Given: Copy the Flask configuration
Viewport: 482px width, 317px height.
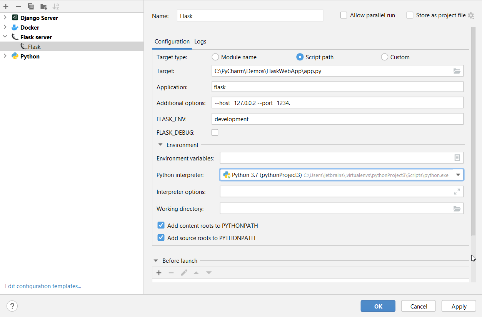Looking at the screenshot, I should [31, 7].
